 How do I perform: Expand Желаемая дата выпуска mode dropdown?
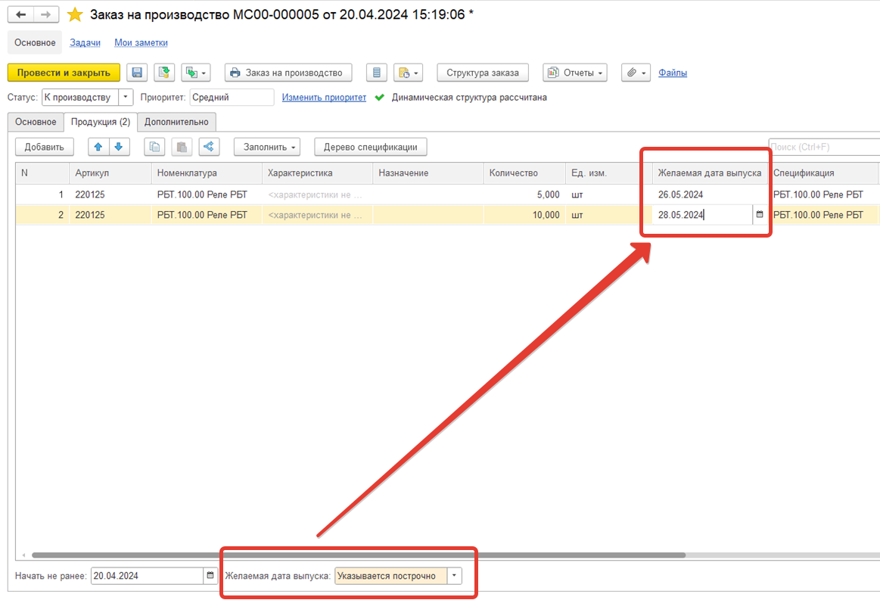454,576
